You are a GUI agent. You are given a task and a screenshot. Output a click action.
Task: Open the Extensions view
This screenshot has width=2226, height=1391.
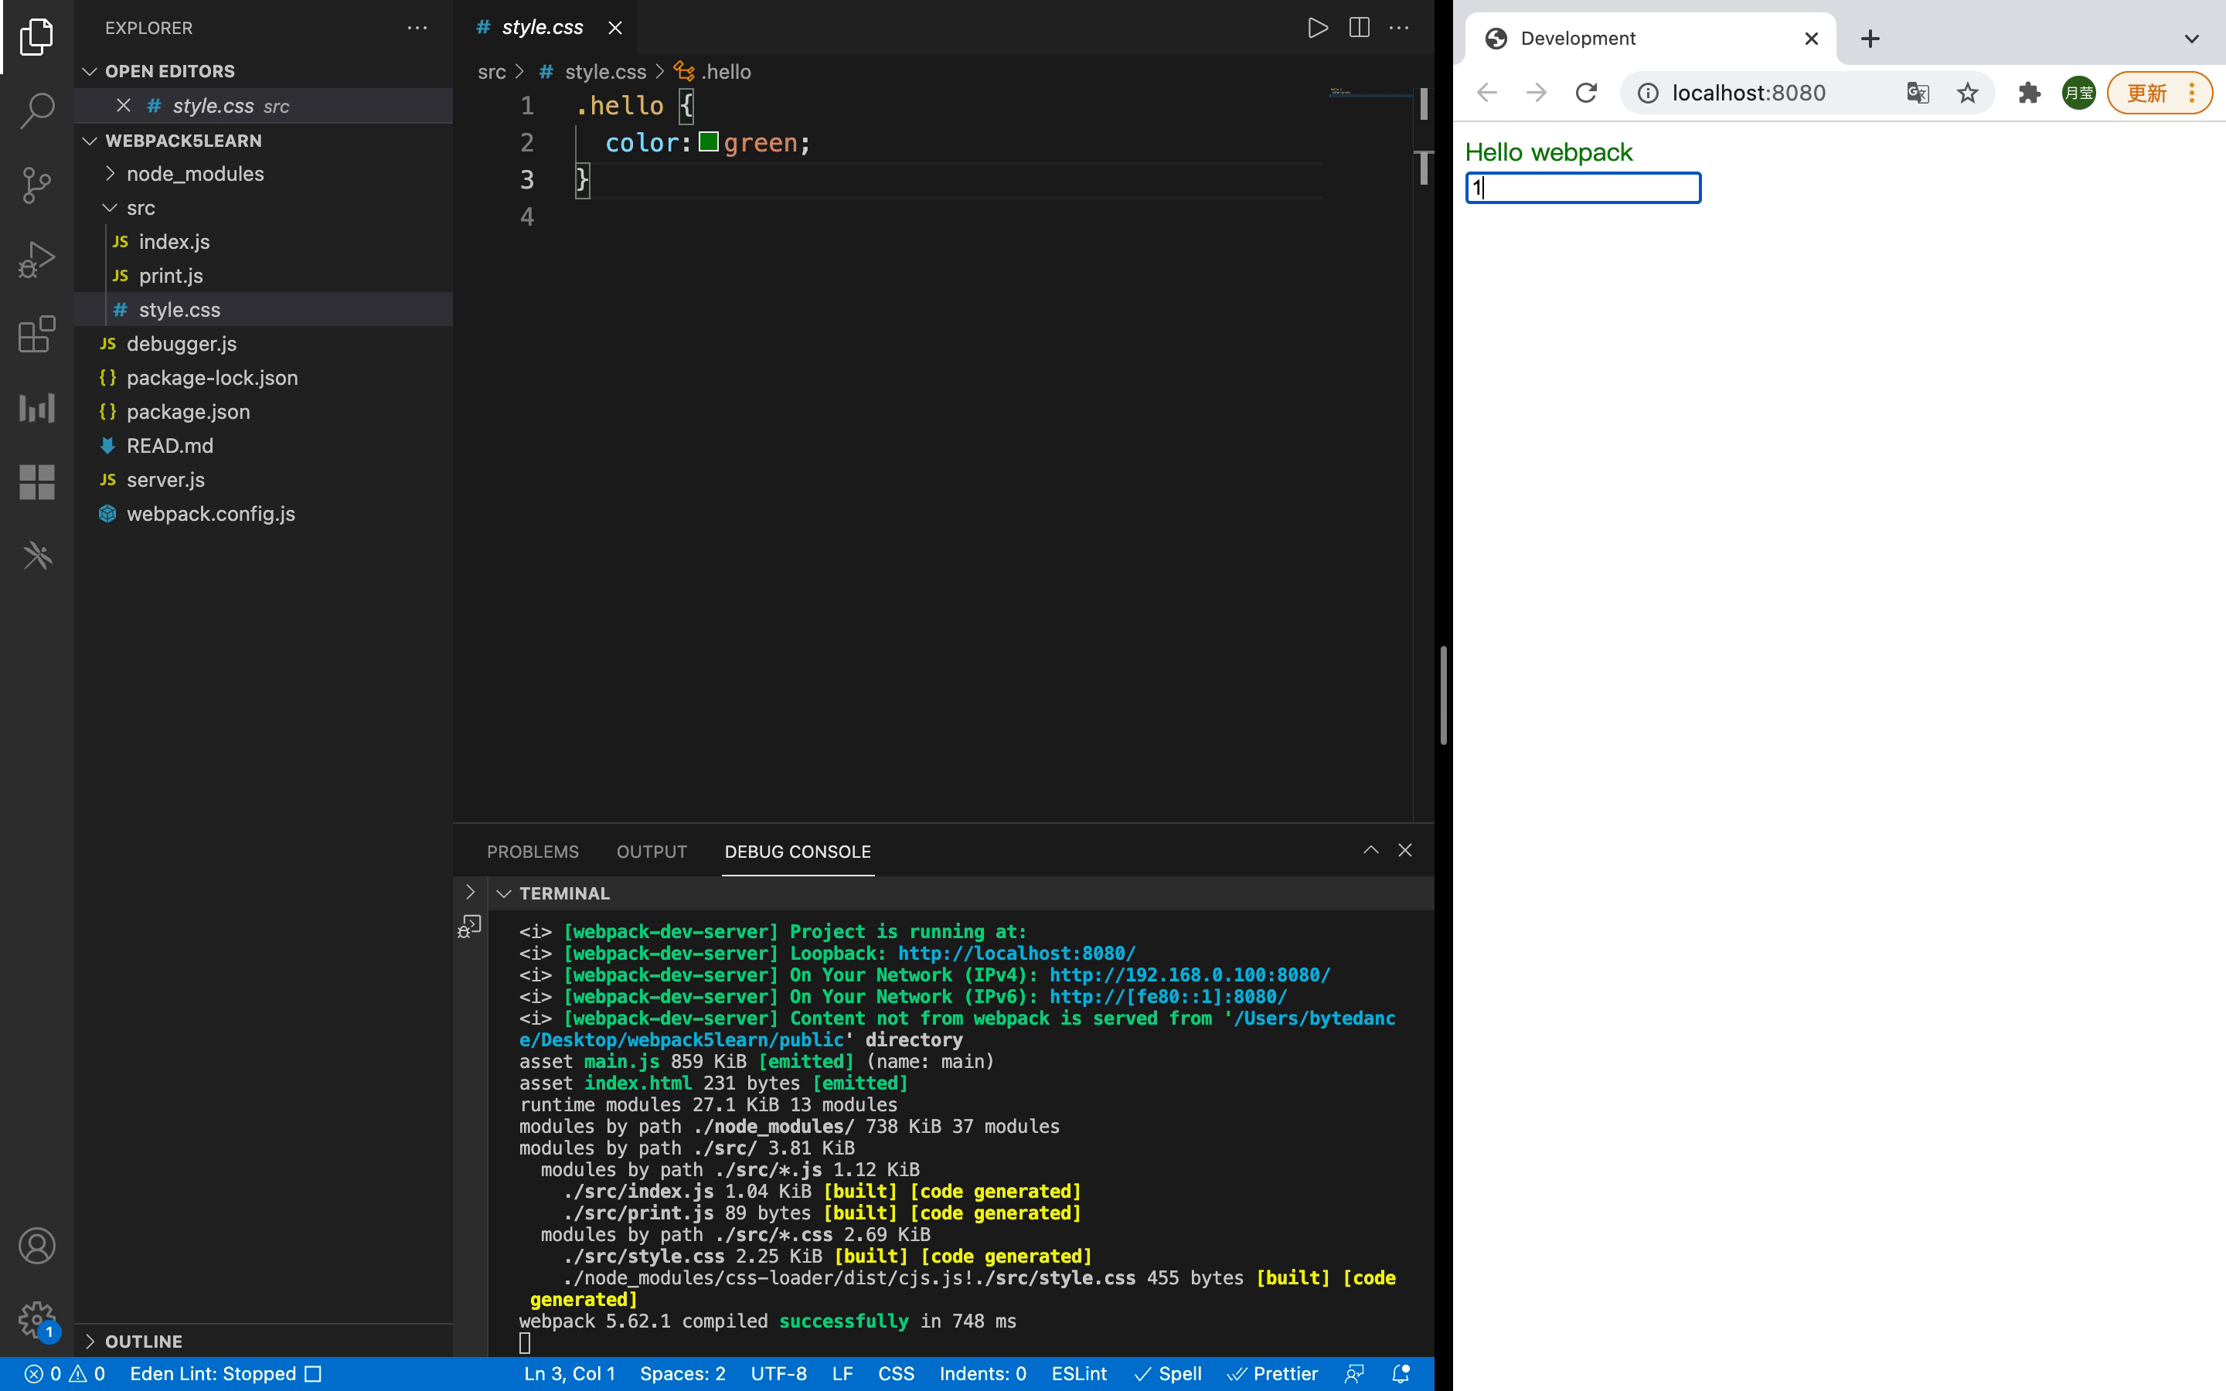pyautogui.click(x=37, y=334)
